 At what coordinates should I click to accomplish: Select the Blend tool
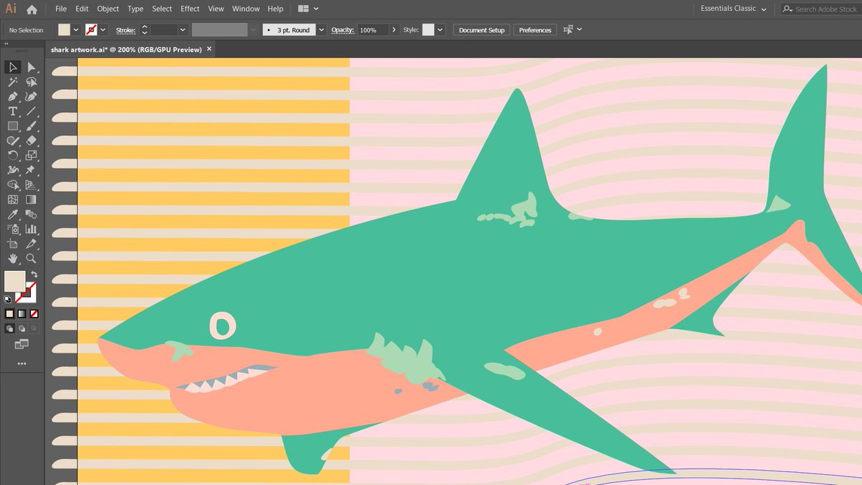31,214
